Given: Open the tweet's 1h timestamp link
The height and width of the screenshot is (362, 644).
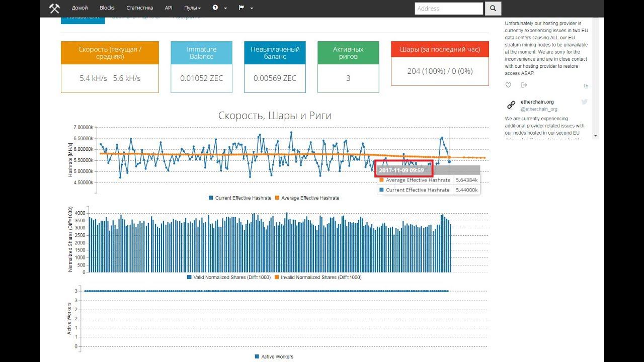Looking at the screenshot, I should [586, 86].
